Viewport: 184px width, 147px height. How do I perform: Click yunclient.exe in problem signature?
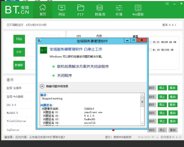pos(93,112)
